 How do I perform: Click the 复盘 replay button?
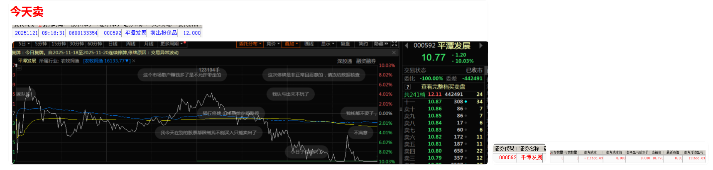[x=345, y=44]
